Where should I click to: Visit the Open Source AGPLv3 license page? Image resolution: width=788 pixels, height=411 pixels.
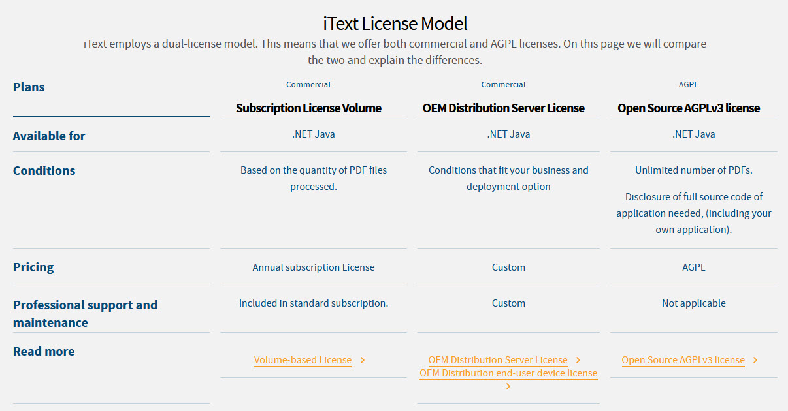coord(683,359)
